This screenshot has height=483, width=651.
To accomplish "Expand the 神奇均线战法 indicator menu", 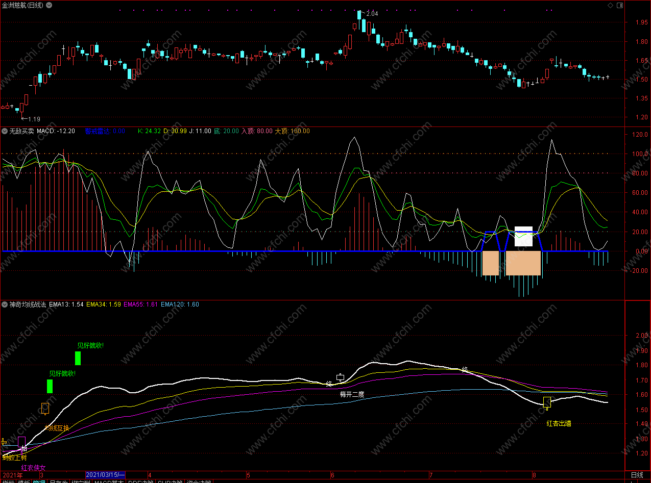I will pos(5,304).
